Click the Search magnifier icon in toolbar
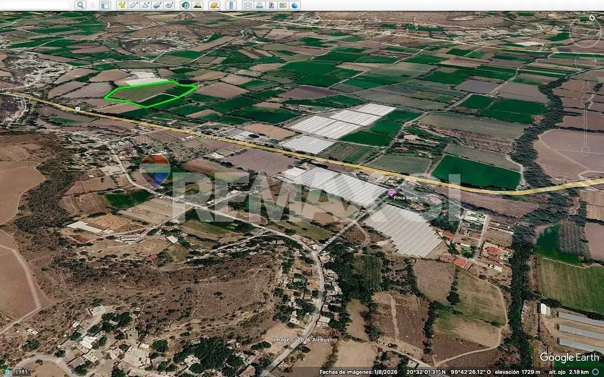The image size is (604, 377). [x=80, y=5]
